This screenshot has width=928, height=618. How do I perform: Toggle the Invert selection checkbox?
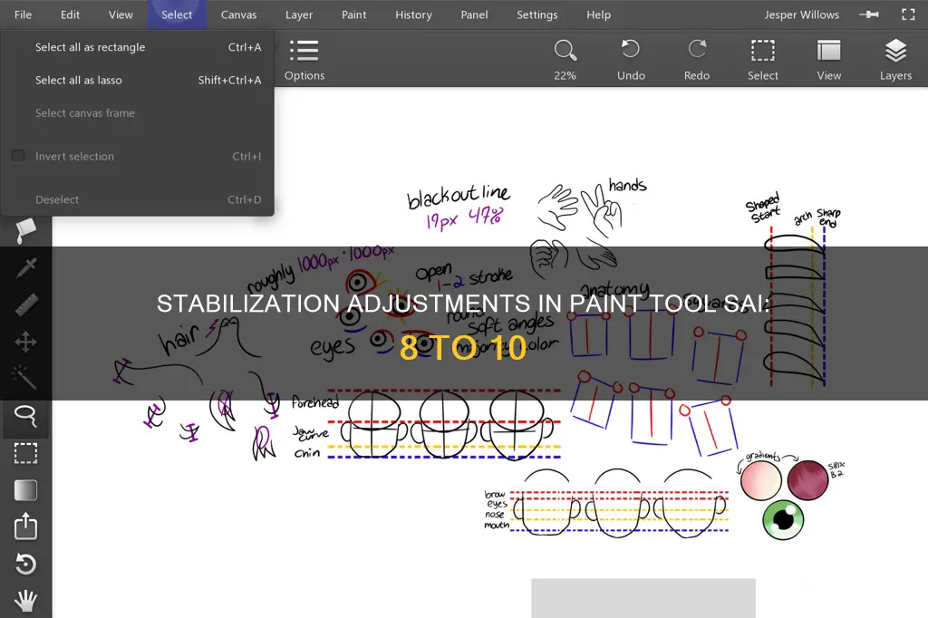[x=18, y=156]
